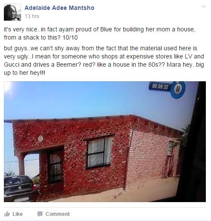Click the gated front door in the photo
This screenshot has width=211, height=221.
click(55, 168)
